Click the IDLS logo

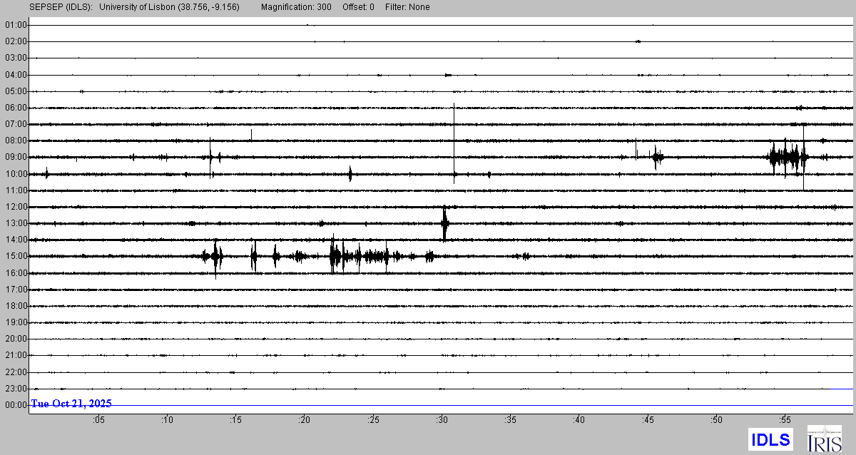(x=770, y=439)
